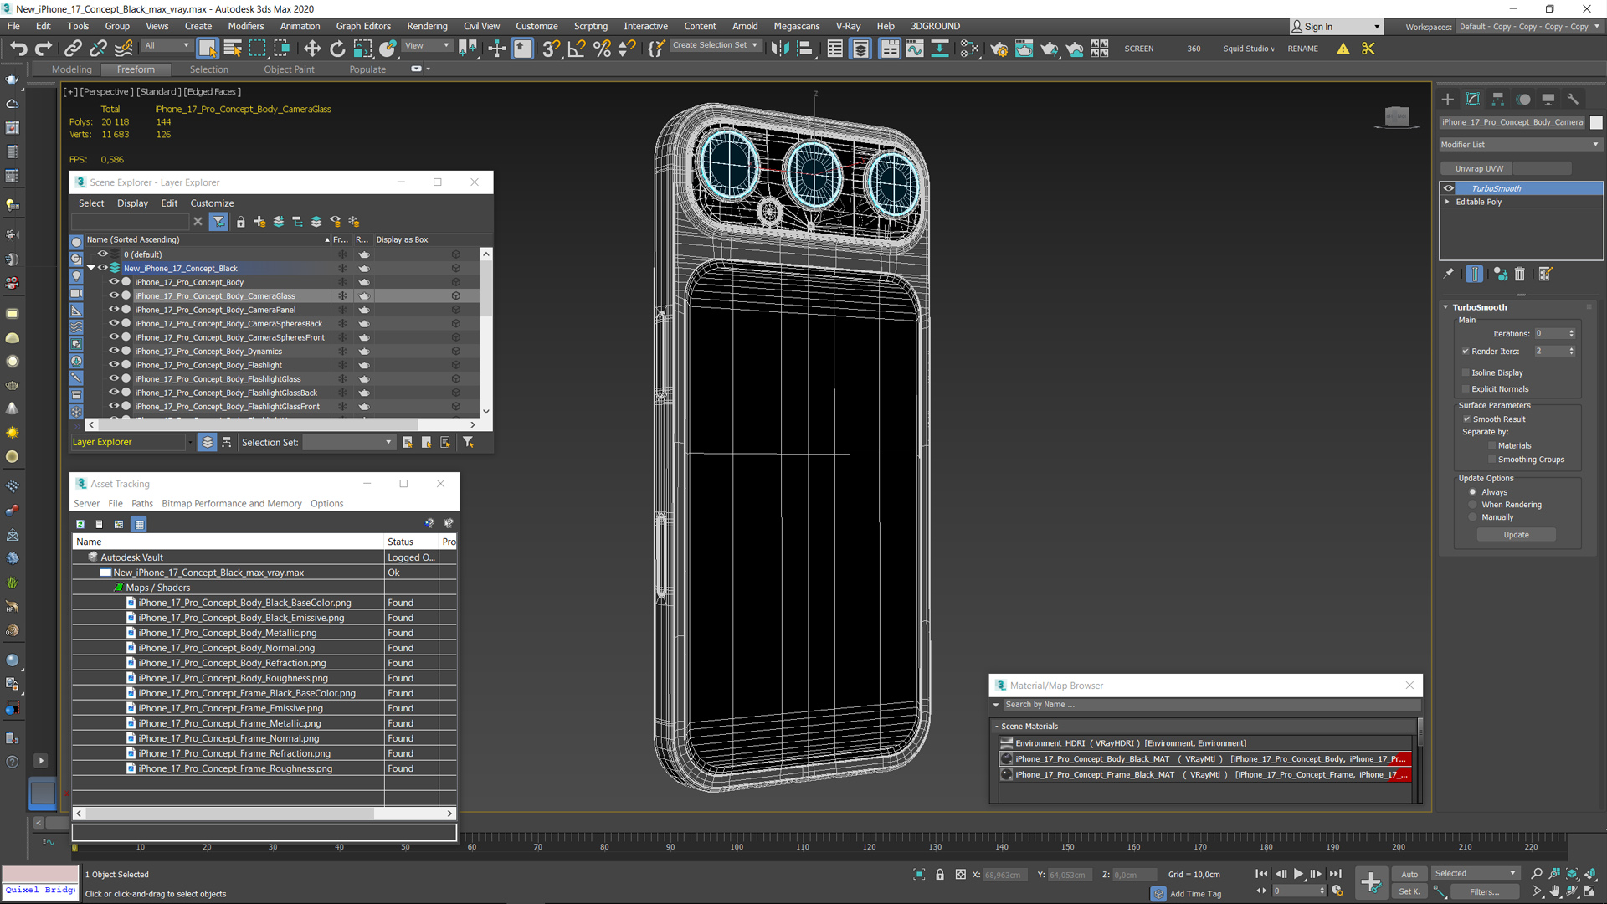Select the Select and Scale tool
The height and width of the screenshot is (904, 1607).
[x=362, y=49]
